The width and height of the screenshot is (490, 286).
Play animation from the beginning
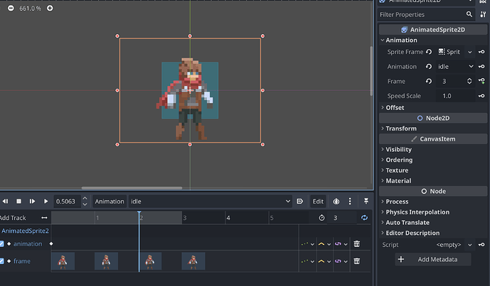point(32,201)
